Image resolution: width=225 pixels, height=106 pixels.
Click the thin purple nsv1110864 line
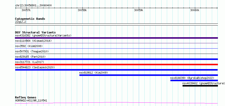click(116, 43)
